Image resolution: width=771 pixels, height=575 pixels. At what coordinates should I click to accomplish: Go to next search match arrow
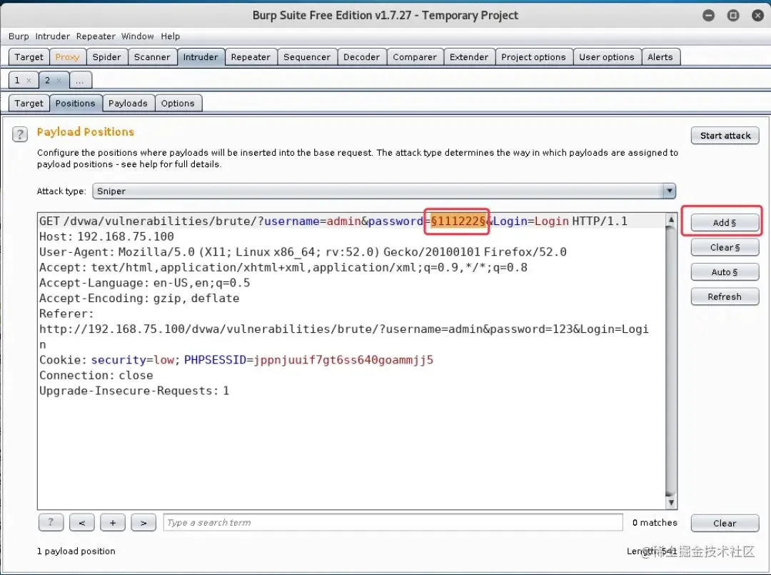(143, 522)
